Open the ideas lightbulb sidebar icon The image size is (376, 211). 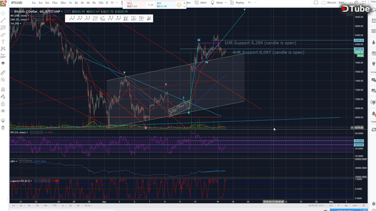click(x=374, y=64)
